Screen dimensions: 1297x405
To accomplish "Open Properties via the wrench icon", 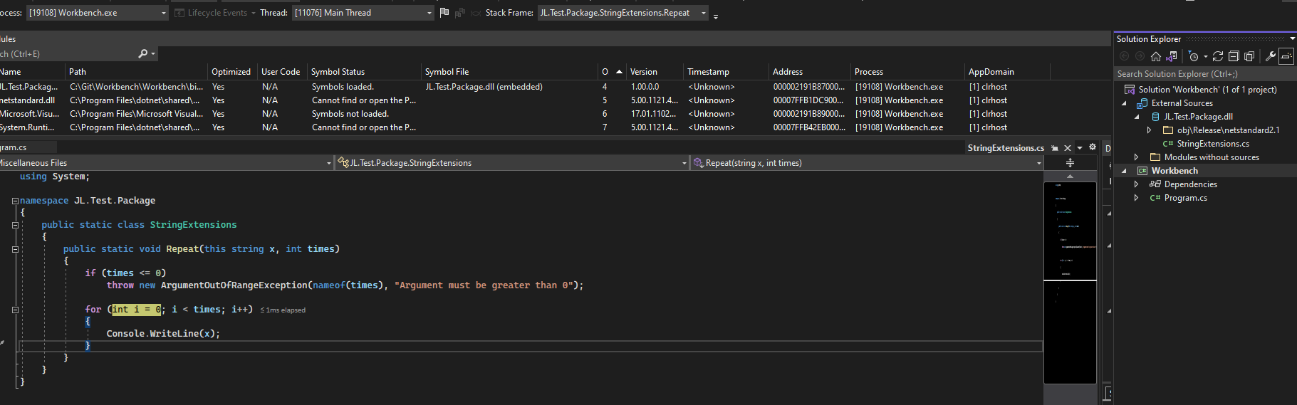I will pyautogui.click(x=1270, y=56).
